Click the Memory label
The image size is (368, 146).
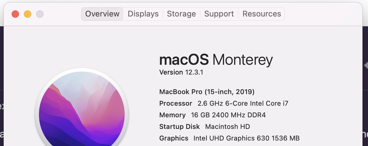click(172, 115)
